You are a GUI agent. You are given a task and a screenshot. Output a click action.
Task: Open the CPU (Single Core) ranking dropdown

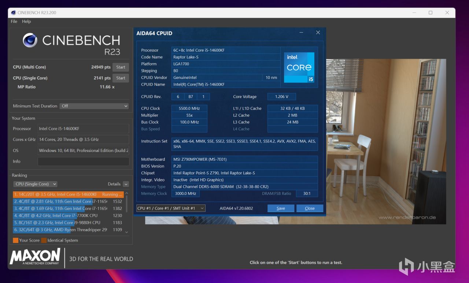pyautogui.click(x=35, y=184)
